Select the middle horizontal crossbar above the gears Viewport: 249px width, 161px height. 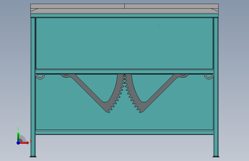[125, 72]
